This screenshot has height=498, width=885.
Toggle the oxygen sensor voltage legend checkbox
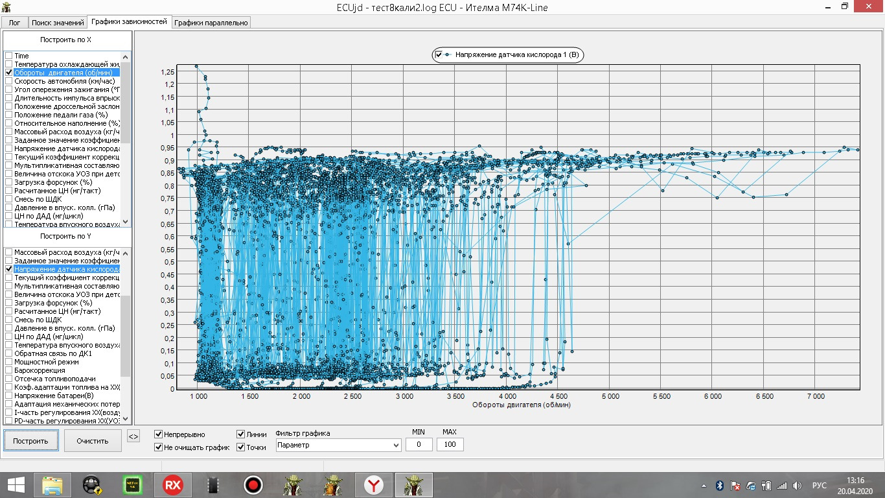[439, 55]
